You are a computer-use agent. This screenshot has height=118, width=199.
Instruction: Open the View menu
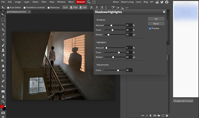click(52, 2)
